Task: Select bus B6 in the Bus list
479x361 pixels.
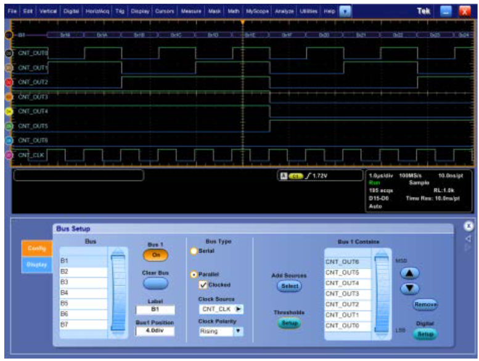Action: click(83, 314)
